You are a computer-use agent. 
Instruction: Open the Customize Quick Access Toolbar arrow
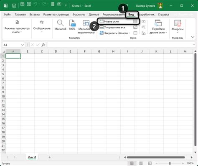click(66, 5)
